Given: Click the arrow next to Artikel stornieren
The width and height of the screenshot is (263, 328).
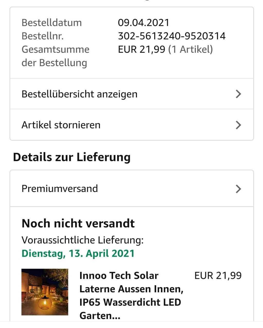Looking at the screenshot, I should (238, 125).
